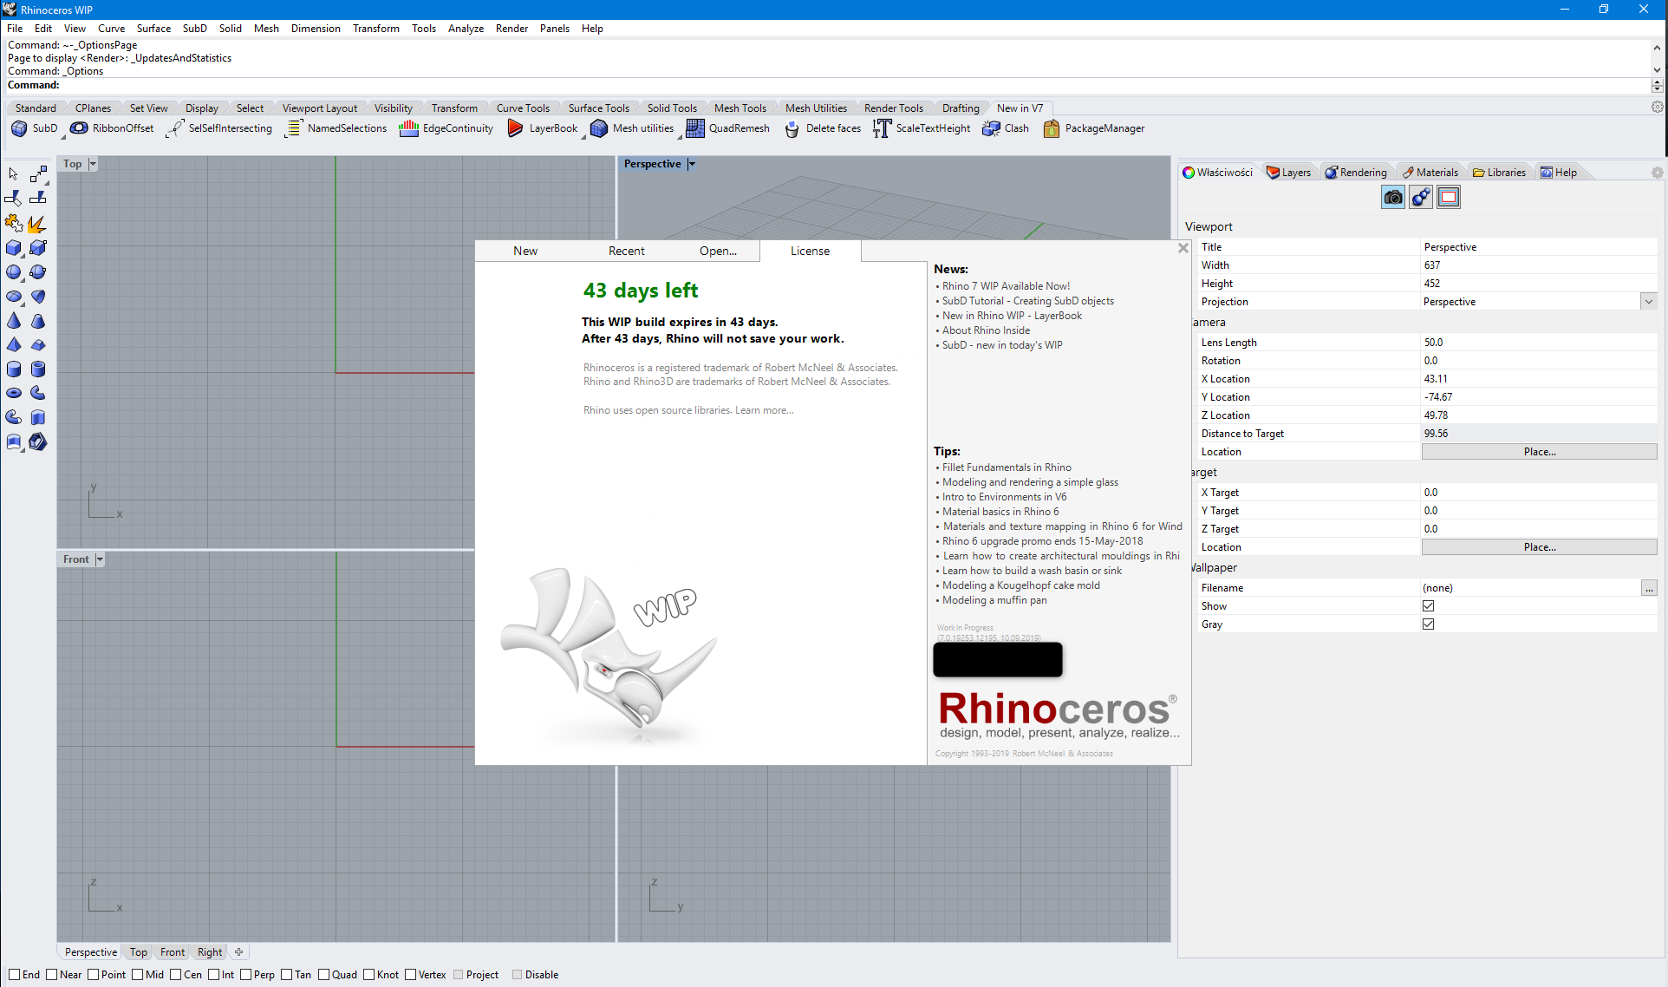Run EdgeContinuity from the toolbar

408,127
